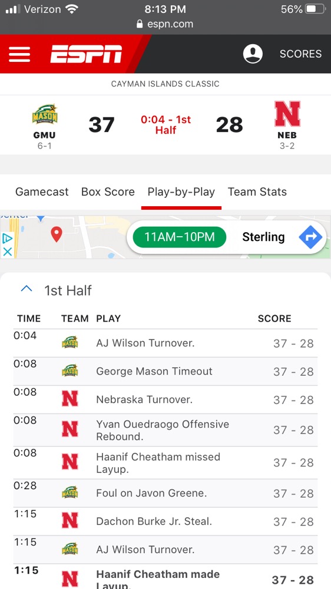Open the Team Stats tab
This screenshot has height=589, width=331.
coord(257,192)
